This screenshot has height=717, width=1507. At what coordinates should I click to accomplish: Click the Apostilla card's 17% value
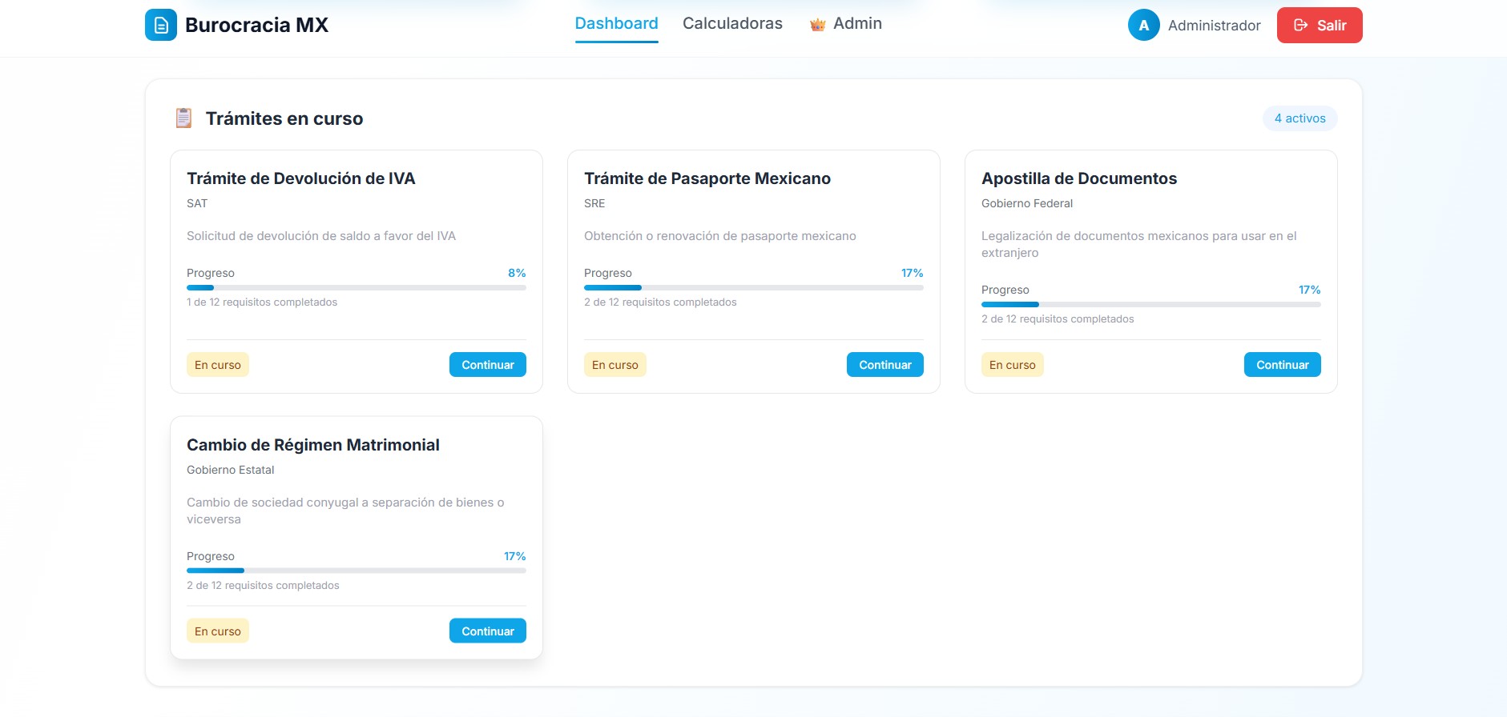(1310, 290)
